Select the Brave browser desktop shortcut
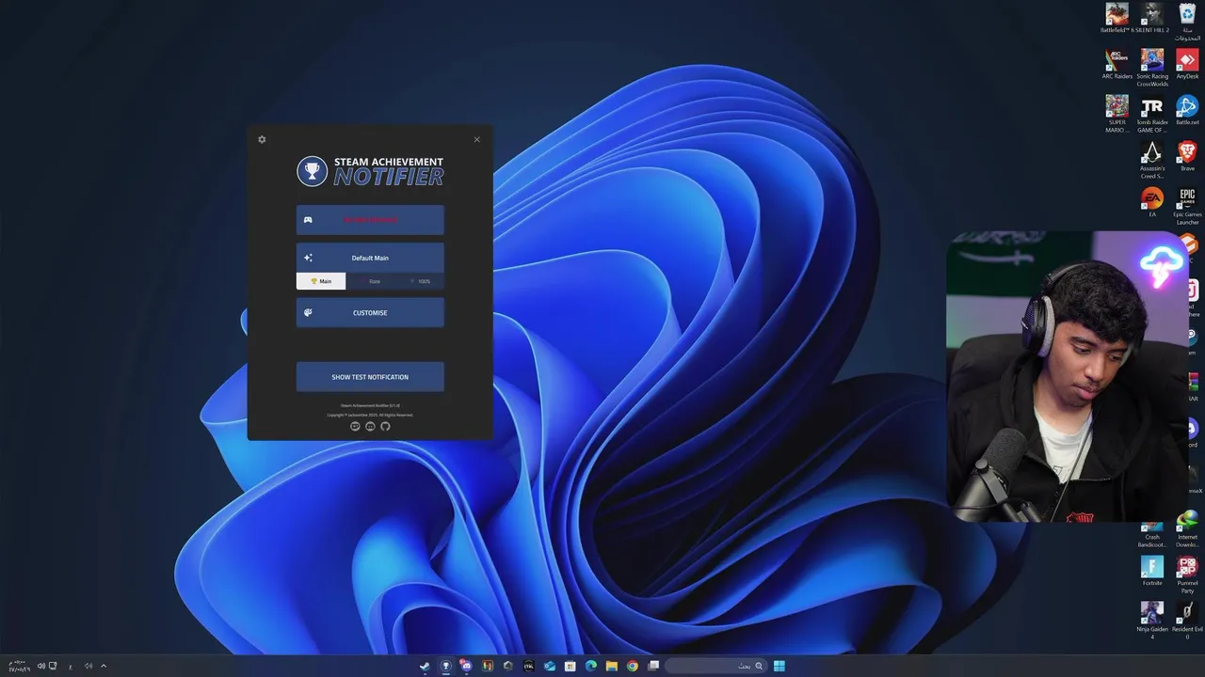Screen dimensions: 1205x677 [x=1187, y=157]
